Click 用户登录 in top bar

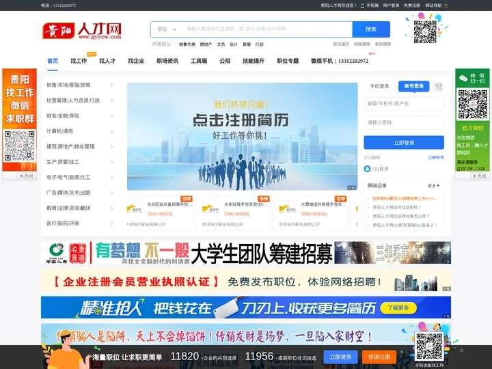click(391, 5)
